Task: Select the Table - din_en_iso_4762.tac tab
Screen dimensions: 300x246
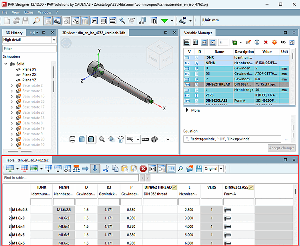Action: pos(27,160)
